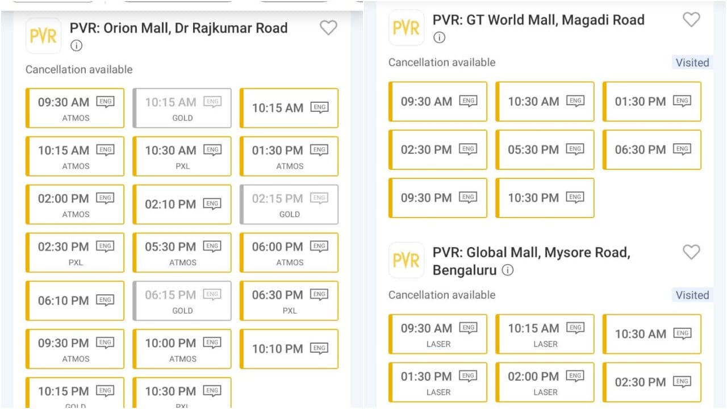Click 'Cancellation available' under Global Mall

pyautogui.click(x=442, y=295)
